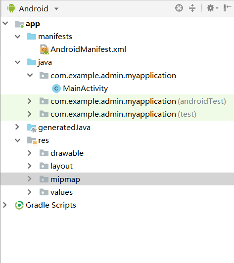Screen dimensions: 234x263
Task: Select the layout folder
Action: [62, 166]
